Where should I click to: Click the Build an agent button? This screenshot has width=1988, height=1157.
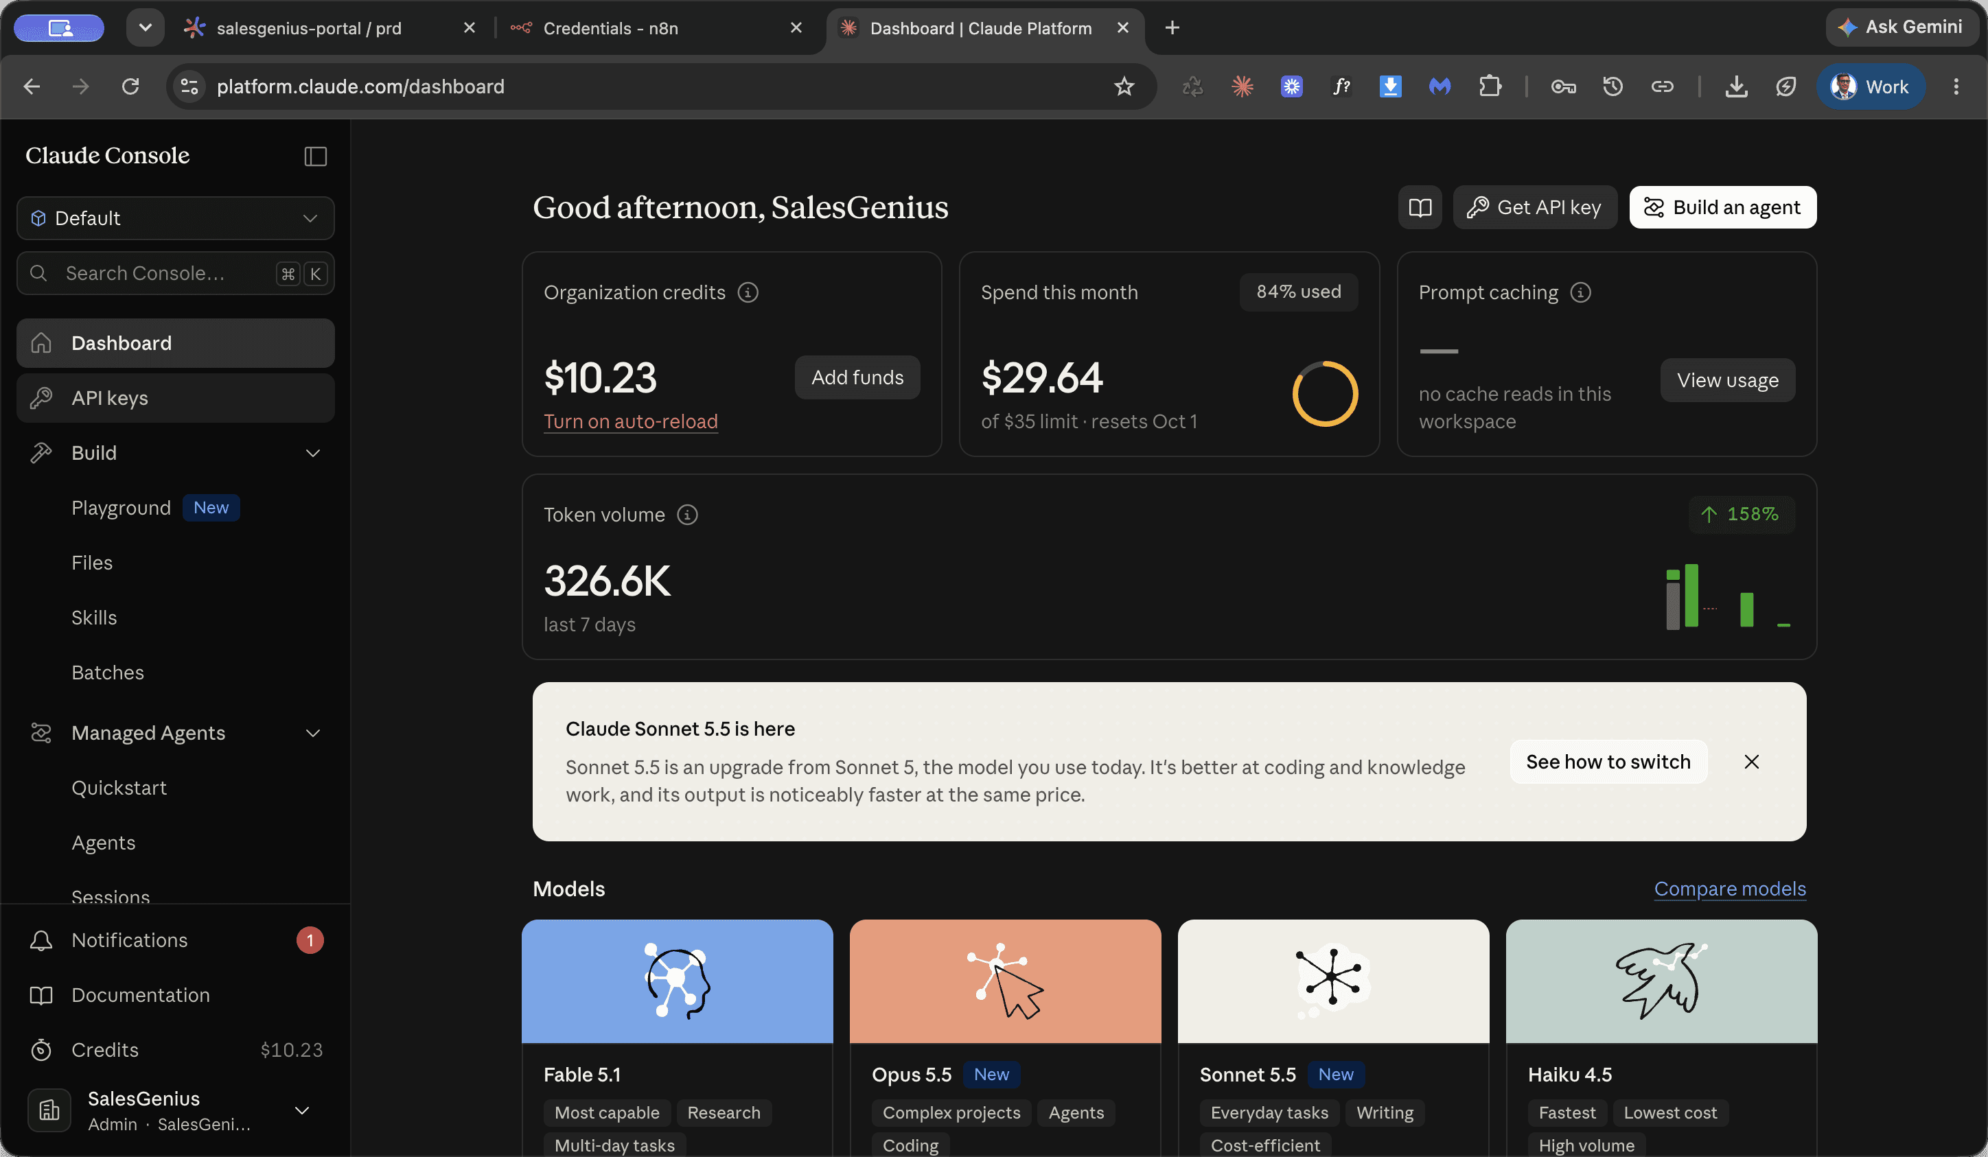[1723, 207]
